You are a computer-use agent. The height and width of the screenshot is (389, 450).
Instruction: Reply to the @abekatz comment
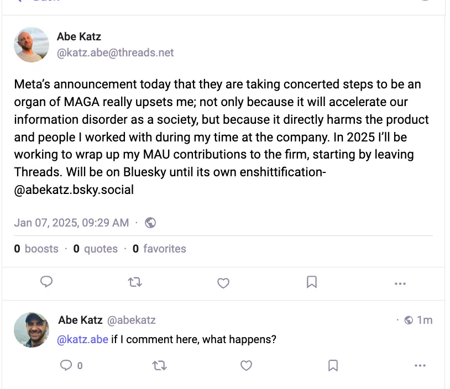point(66,365)
